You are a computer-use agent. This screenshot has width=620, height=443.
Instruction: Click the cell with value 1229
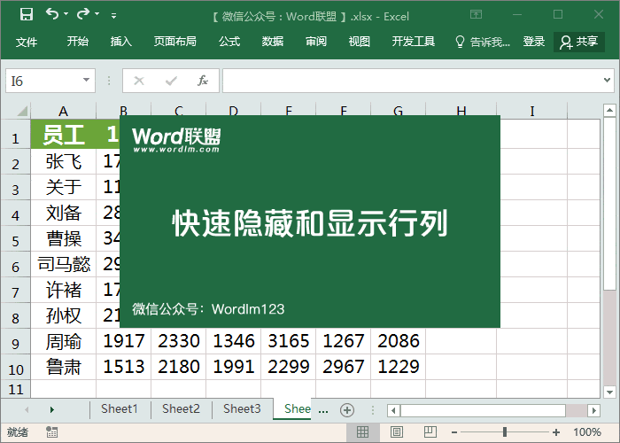(x=399, y=367)
